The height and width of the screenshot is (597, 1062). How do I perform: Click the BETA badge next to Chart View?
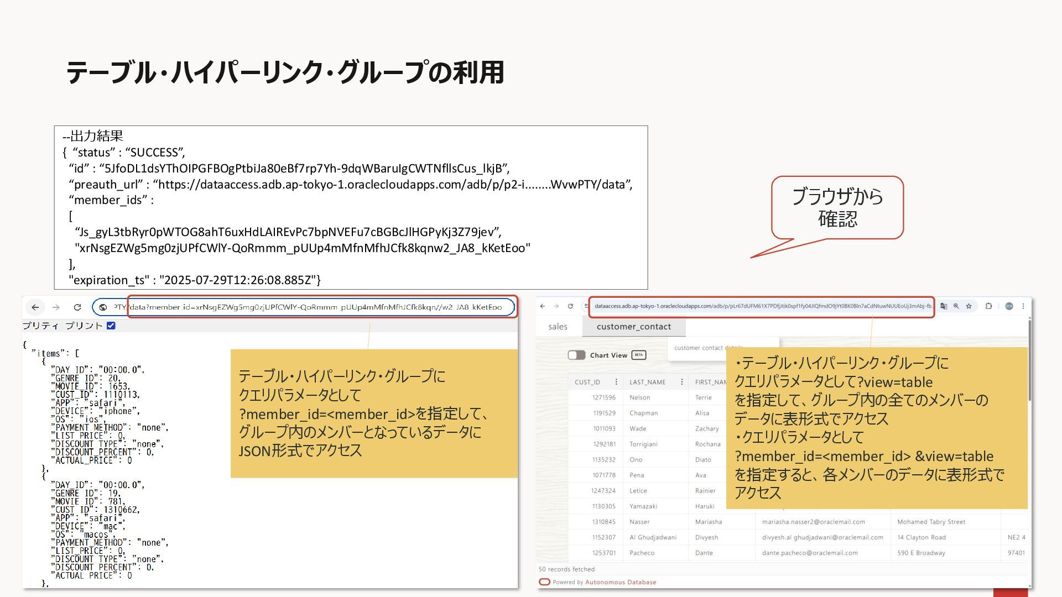click(x=639, y=355)
